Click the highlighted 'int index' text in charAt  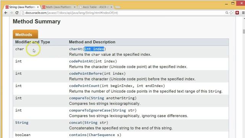94,49
